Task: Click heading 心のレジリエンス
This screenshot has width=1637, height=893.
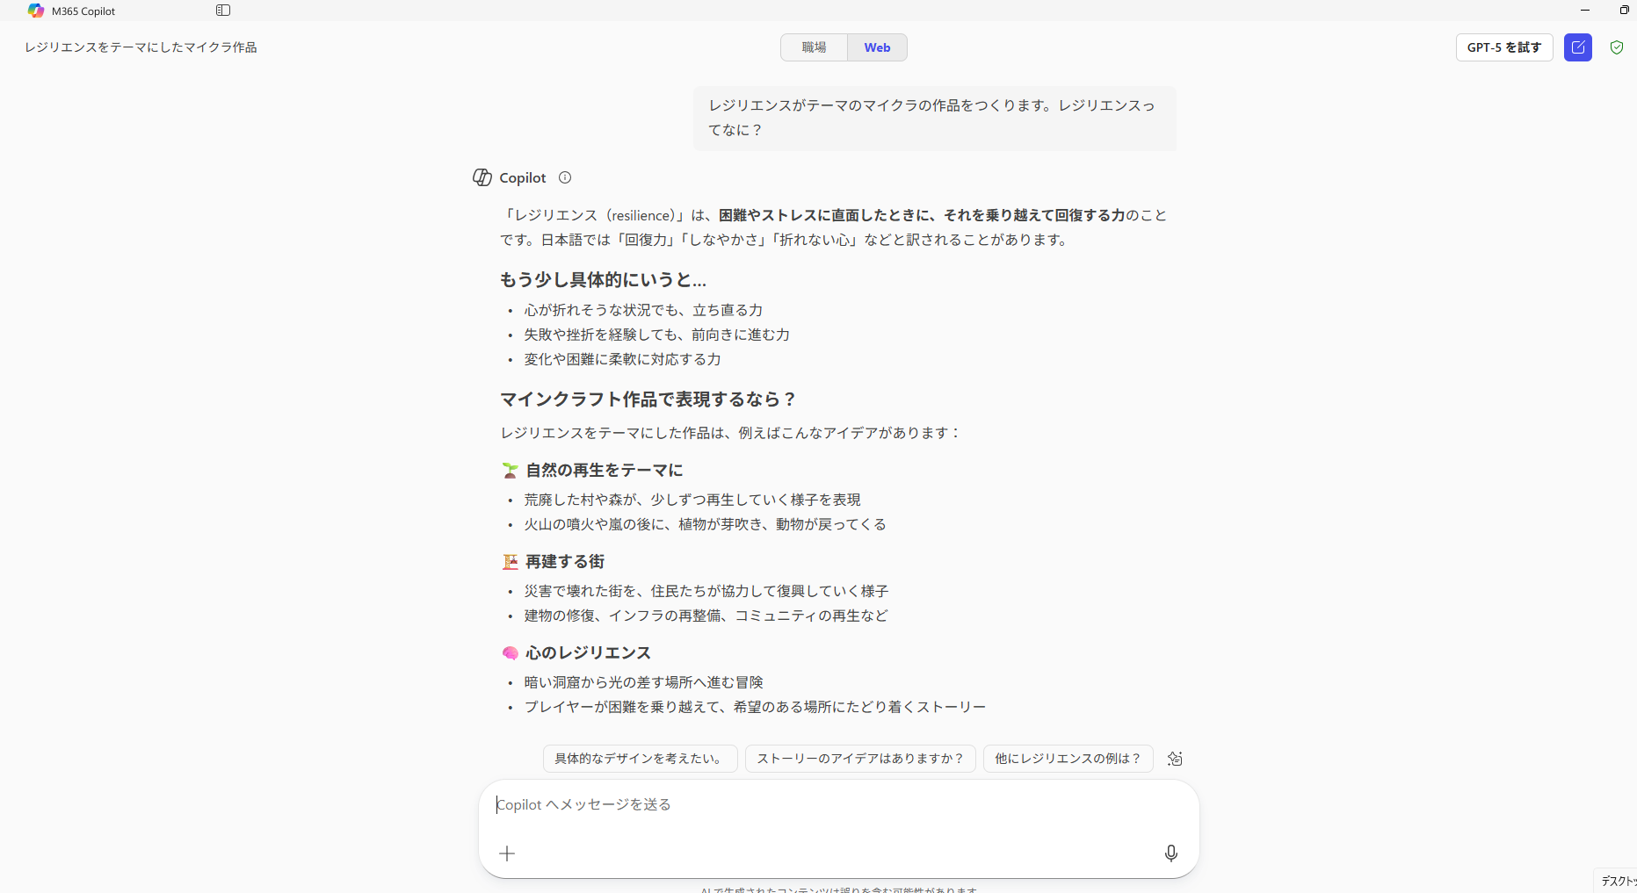Action: click(589, 653)
